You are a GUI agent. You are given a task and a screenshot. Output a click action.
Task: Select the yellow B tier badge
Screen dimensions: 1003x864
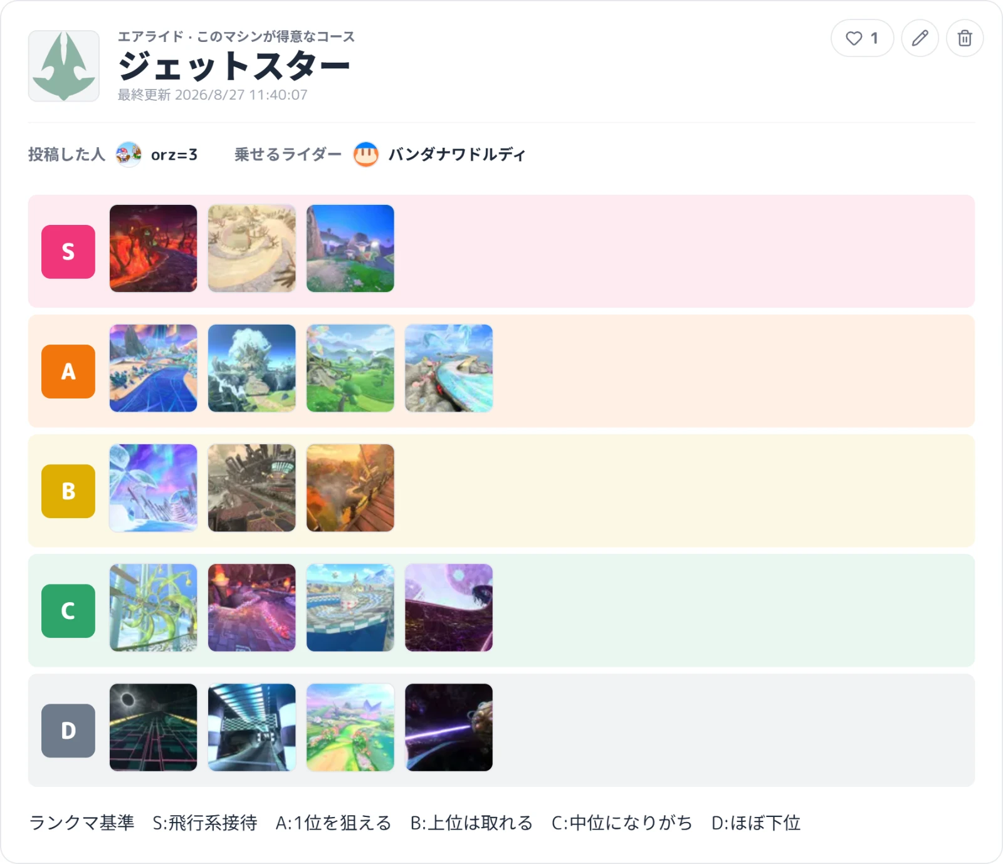coord(68,491)
